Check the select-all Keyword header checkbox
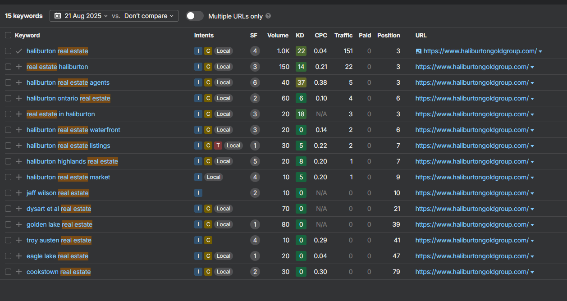 click(x=8, y=35)
